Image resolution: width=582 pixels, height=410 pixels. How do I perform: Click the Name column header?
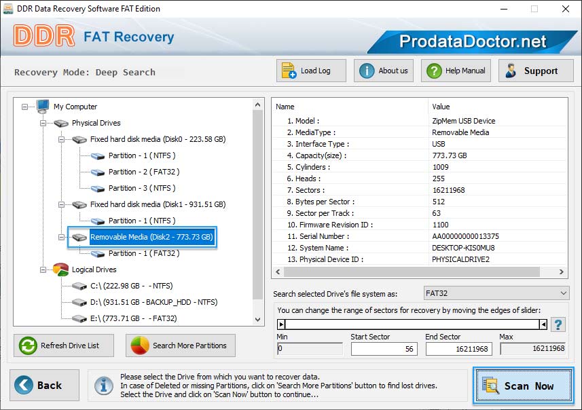click(x=285, y=107)
